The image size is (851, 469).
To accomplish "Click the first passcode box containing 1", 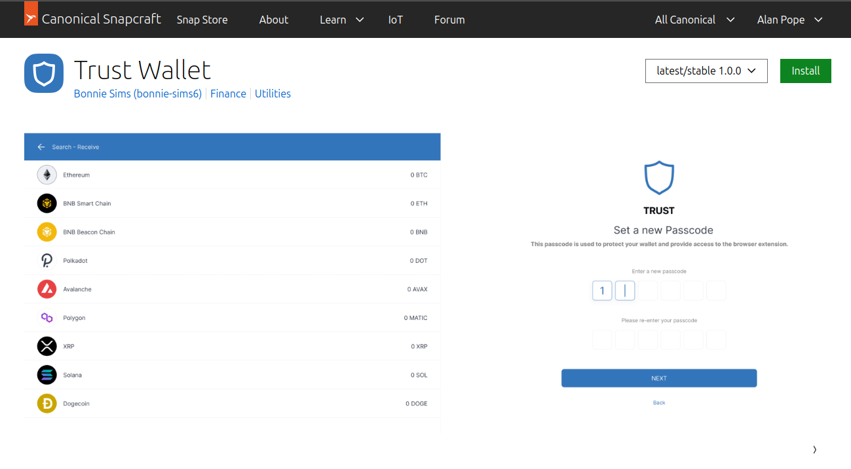I will click(602, 291).
